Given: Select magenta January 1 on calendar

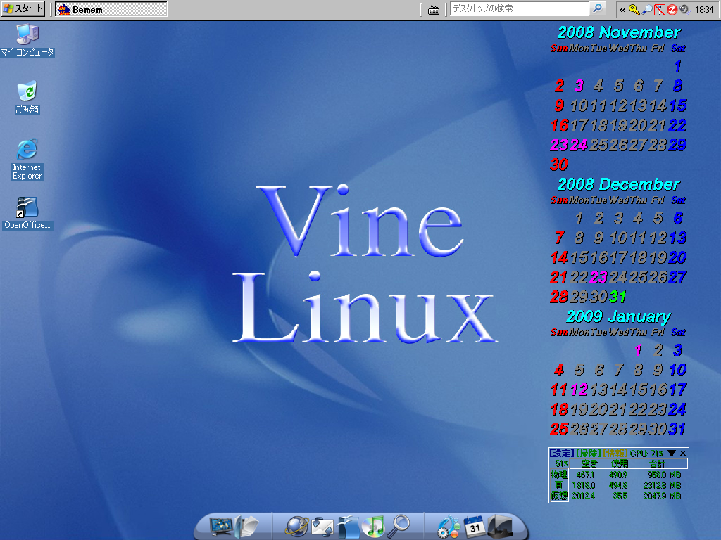Looking at the screenshot, I should point(638,350).
